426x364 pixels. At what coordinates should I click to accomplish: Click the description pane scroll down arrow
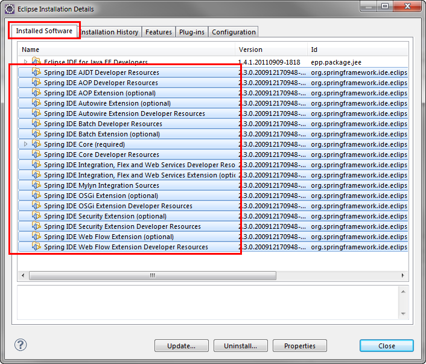(403, 314)
